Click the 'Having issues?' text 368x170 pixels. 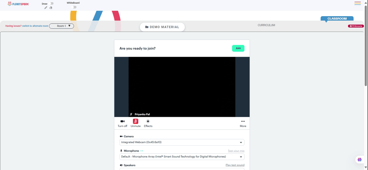pyautogui.click(x=13, y=26)
